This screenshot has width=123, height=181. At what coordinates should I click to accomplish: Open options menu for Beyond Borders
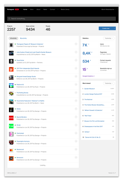[x=76, y=117]
